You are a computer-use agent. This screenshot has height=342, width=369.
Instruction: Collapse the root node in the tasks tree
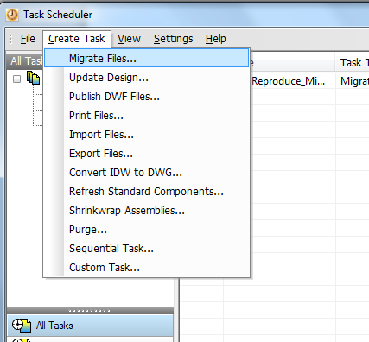(17, 79)
